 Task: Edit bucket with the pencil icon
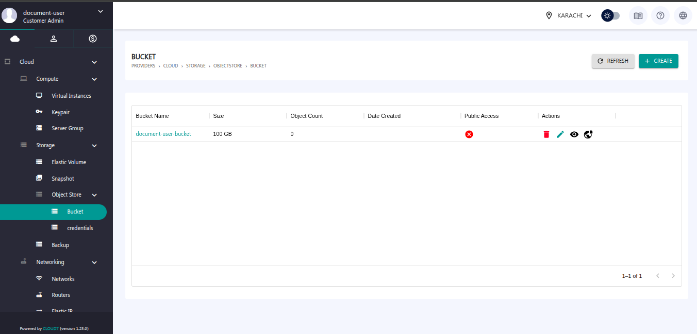(x=560, y=134)
